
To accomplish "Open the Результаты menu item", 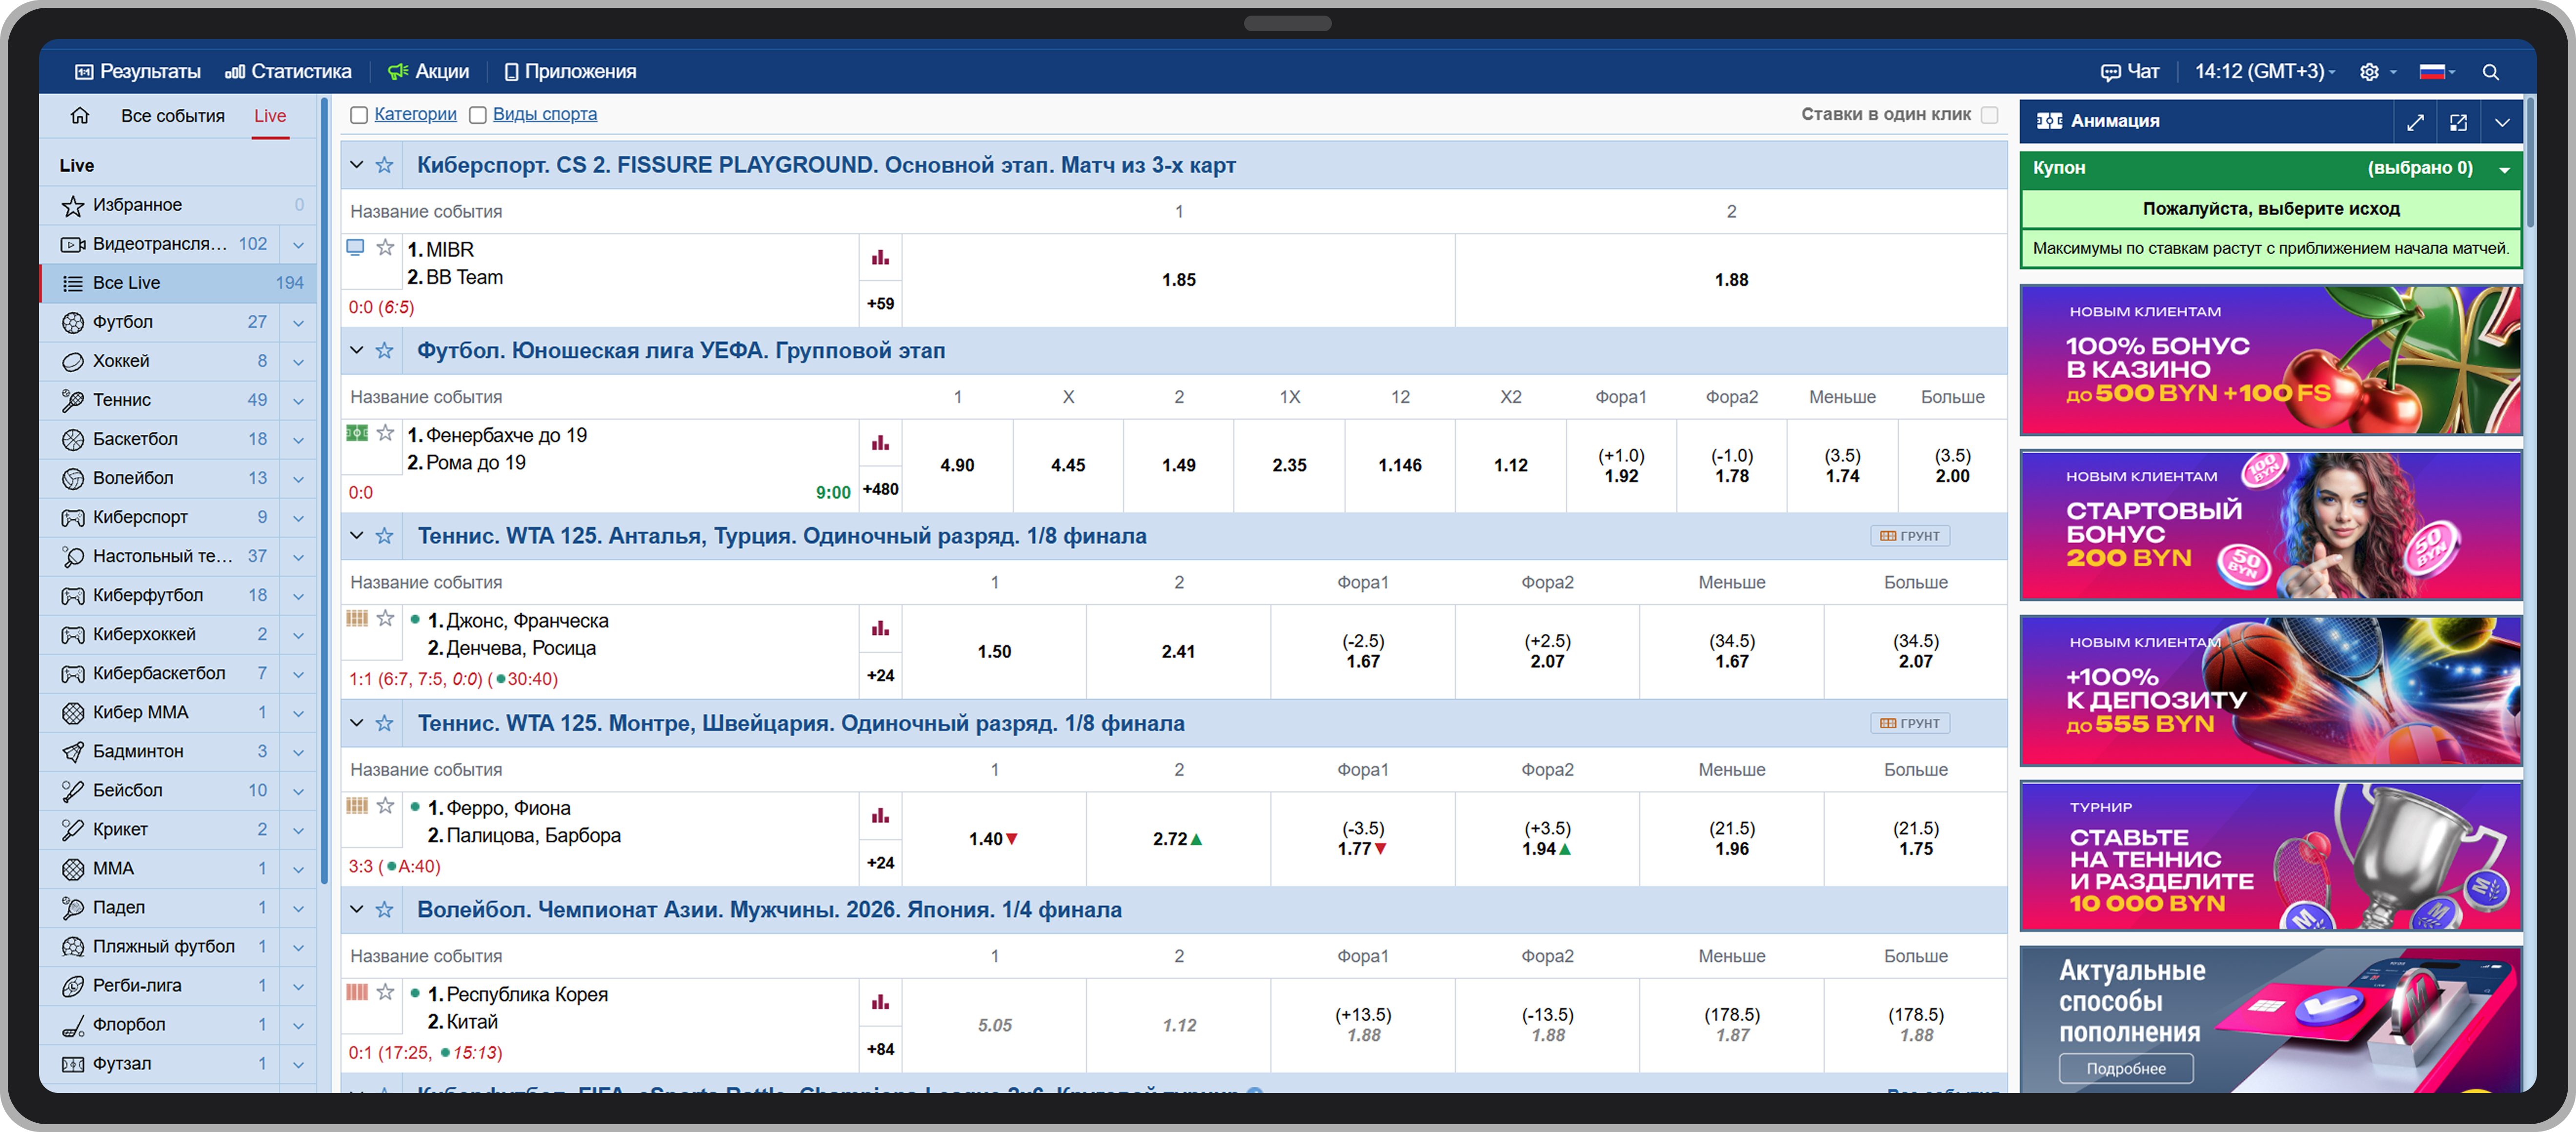I will pyautogui.click(x=138, y=72).
